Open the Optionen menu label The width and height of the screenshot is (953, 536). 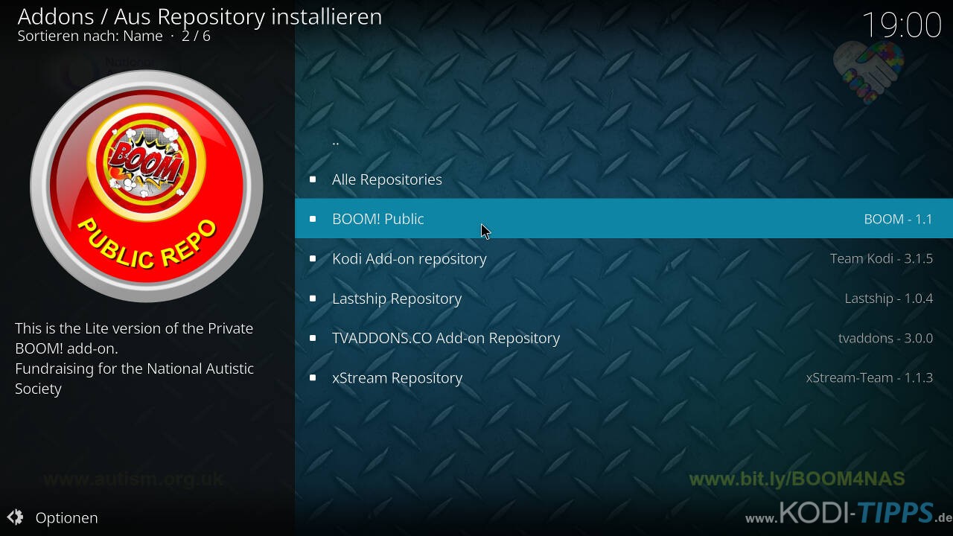tap(66, 517)
